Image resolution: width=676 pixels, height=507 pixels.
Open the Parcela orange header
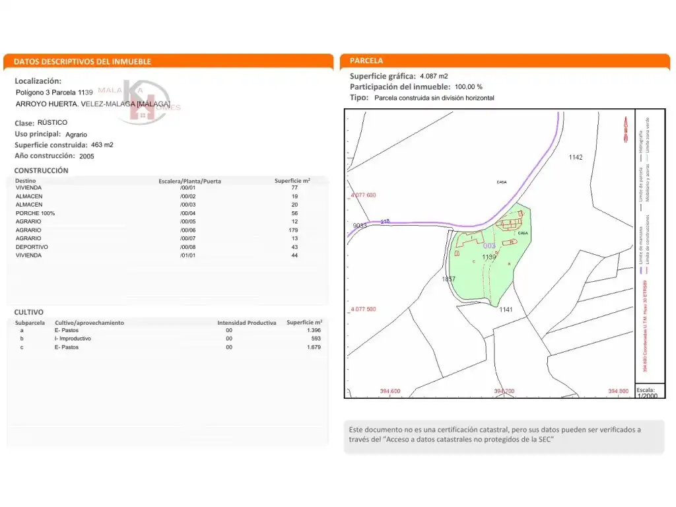click(x=505, y=61)
